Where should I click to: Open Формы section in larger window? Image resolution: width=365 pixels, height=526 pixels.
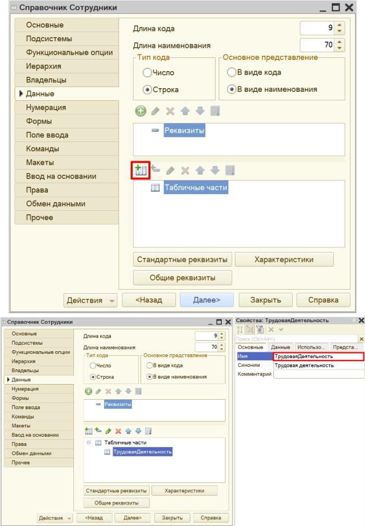[67, 121]
